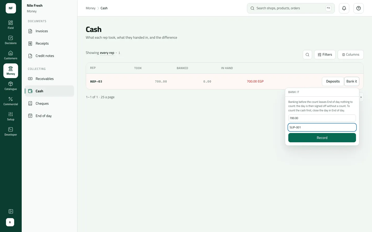Sort by the REP column header
The width and height of the screenshot is (372, 232).
(x=93, y=68)
